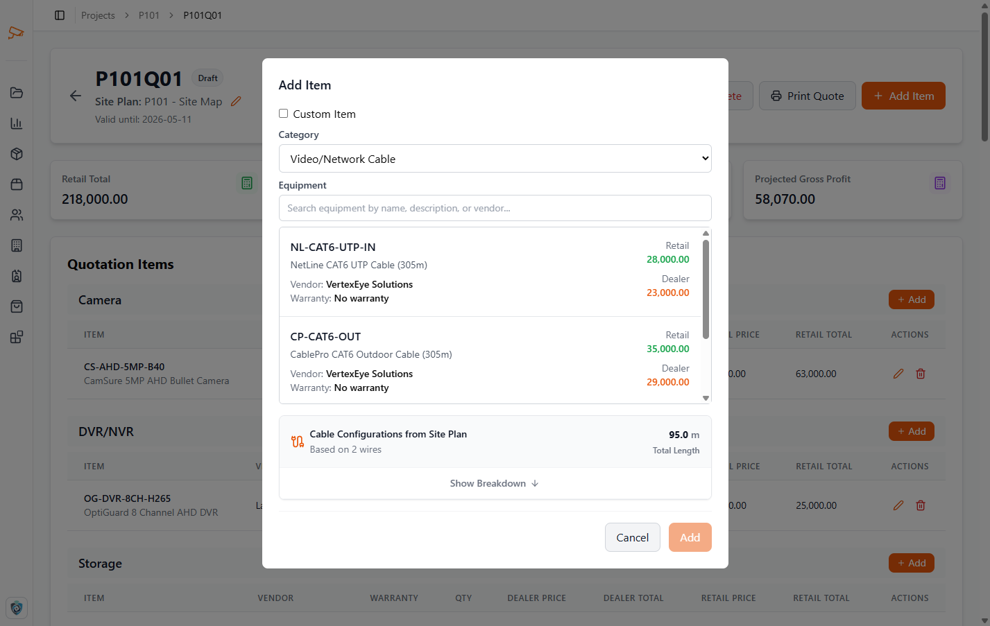Select the NL-CAT6-UTP-IN equipment item
990x626 pixels.
tap(490, 272)
